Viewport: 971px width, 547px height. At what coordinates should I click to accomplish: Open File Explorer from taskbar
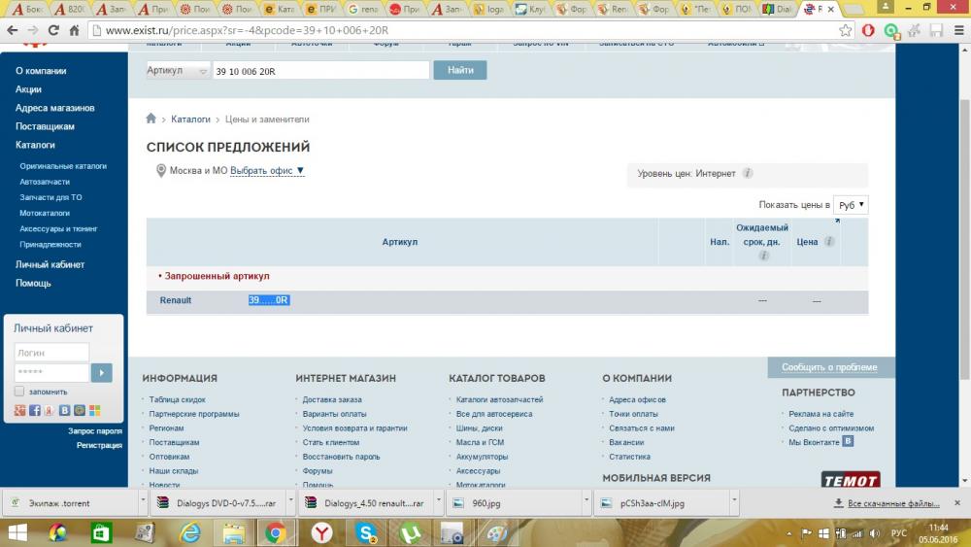tap(233, 532)
